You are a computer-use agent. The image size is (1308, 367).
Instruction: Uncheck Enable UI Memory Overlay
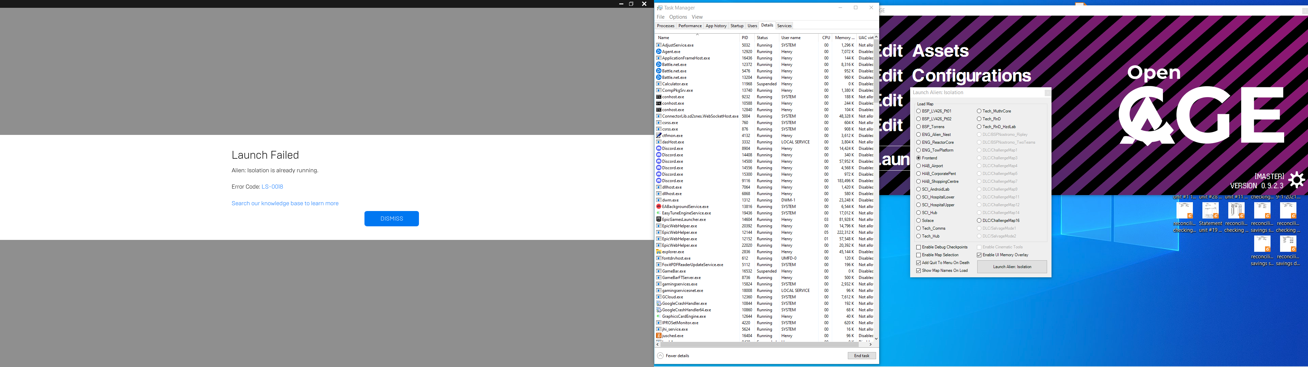[x=979, y=255]
